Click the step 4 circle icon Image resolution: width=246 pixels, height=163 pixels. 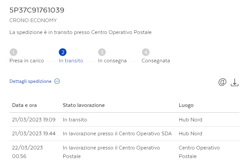point(146,52)
